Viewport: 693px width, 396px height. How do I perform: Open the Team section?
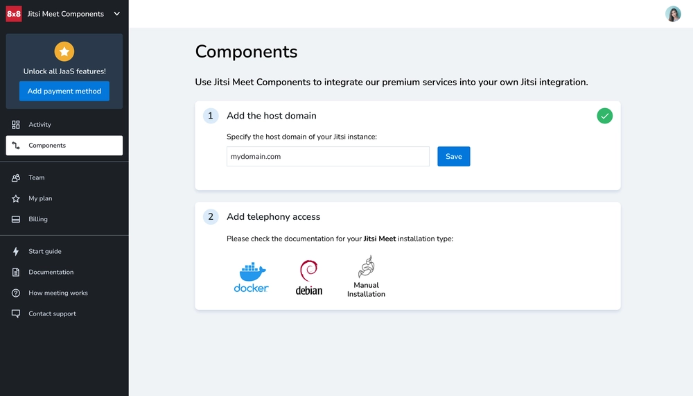(x=64, y=178)
